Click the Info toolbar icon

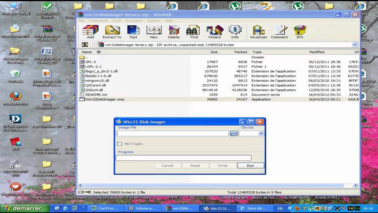(235, 32)
